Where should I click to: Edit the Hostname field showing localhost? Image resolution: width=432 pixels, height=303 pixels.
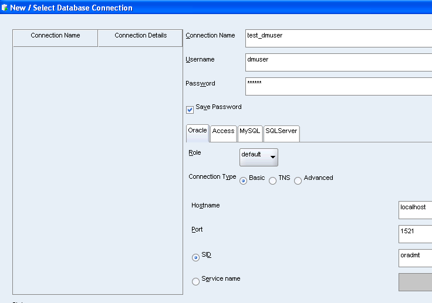click(x=414, y=210)
